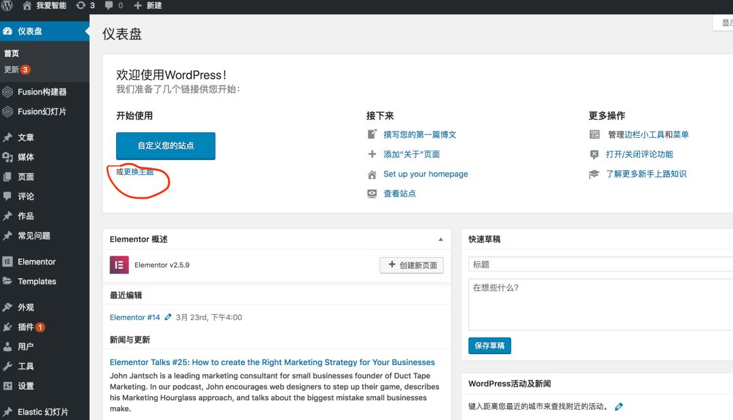733x420 pixels.
Task: Click the 作品 pushpin icon
Action: 7,216
